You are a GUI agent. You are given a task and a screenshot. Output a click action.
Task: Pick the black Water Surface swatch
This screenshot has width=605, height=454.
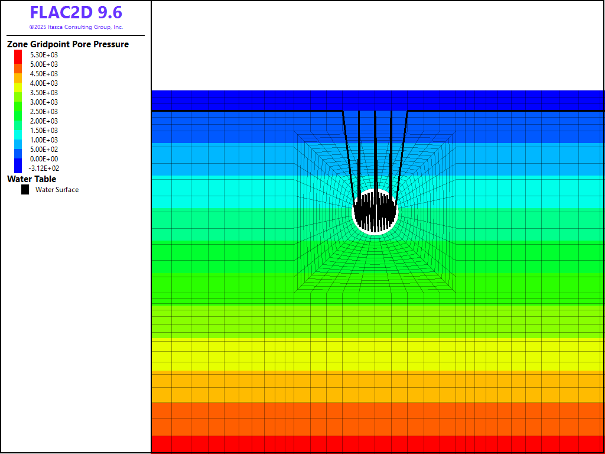(25, 190)
